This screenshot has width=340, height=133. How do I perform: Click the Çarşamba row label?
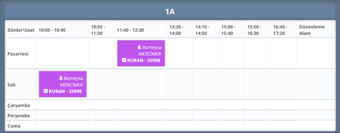(x=19, y=105)
